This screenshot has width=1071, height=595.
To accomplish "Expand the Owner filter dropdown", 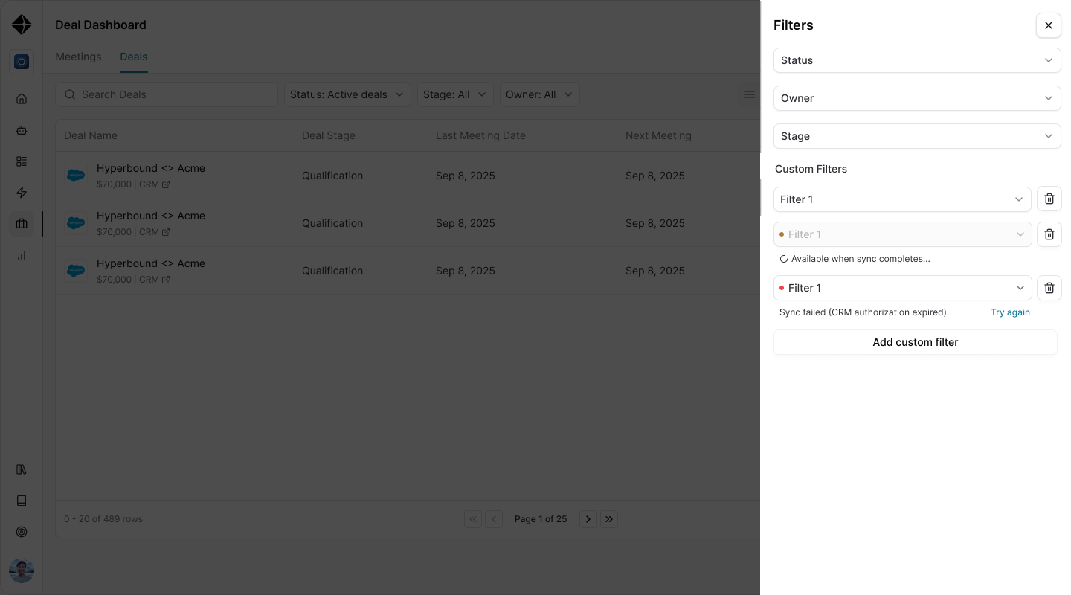I will click(917, 98).
